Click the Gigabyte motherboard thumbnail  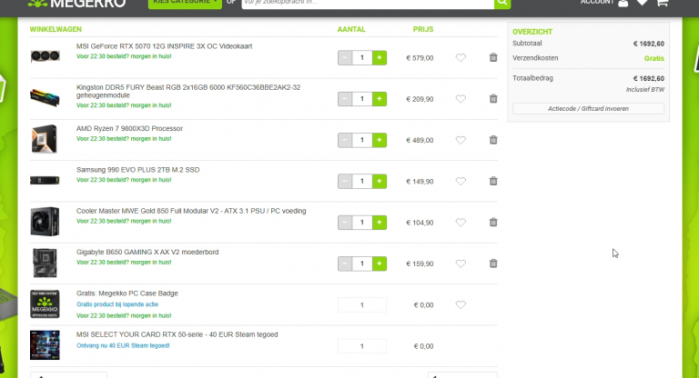[45, 263]
